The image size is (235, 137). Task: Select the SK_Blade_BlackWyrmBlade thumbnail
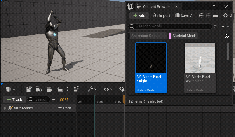coord(200,68)
